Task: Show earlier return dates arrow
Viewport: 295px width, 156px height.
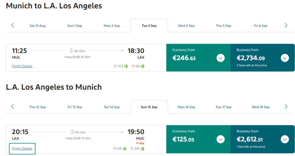Action: [13, 107]
